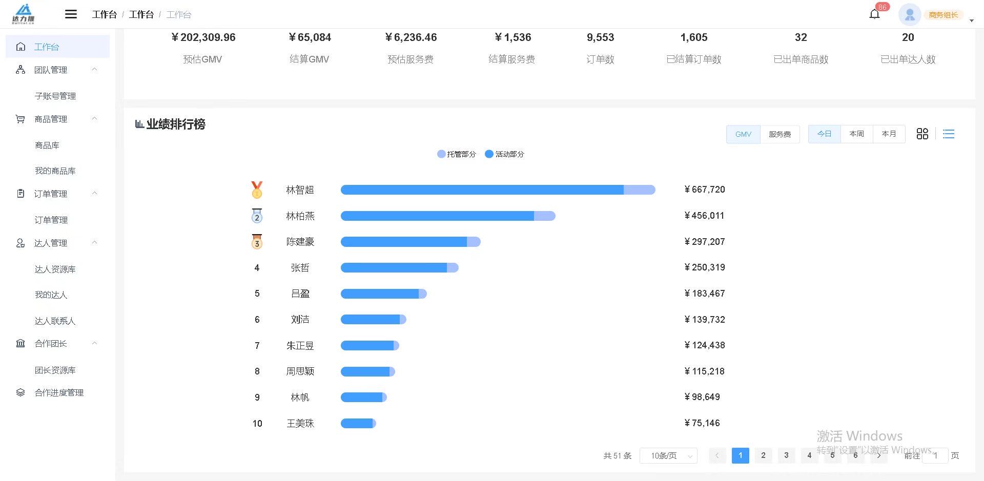
Task: Click the name 朱正昱 in ranking
Action: point(300,345)
